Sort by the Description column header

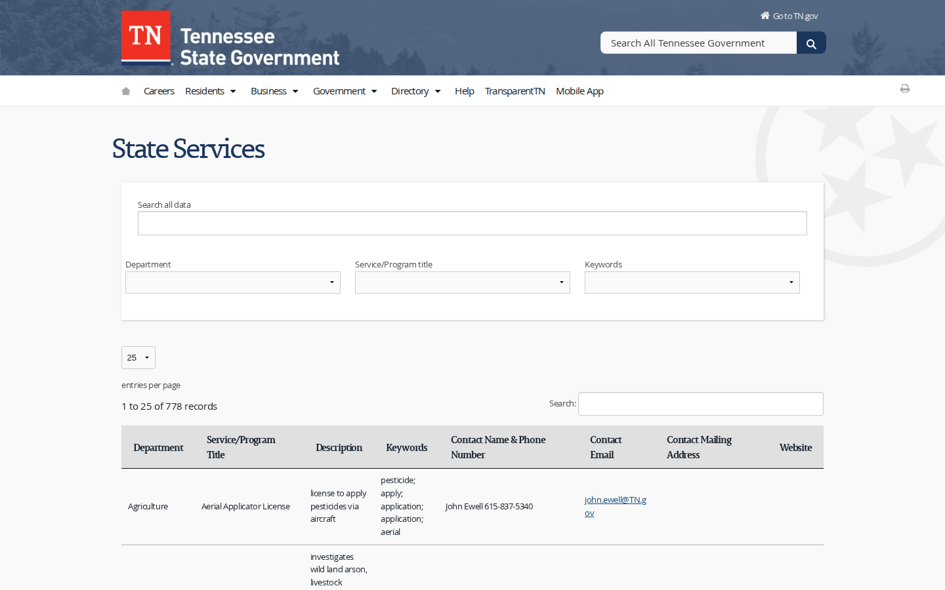click(339, 448)
